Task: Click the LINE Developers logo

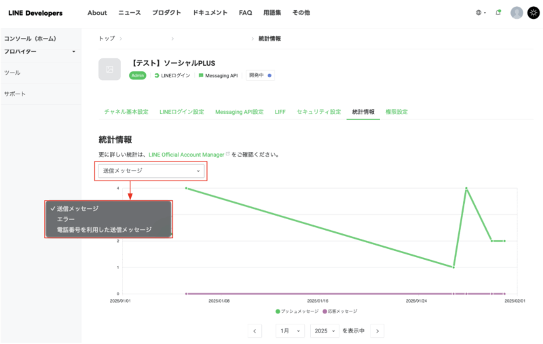Action: (x=35, y=13)
